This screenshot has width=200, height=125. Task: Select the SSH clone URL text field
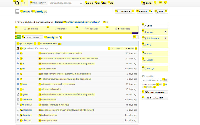(x=152, y=80)
